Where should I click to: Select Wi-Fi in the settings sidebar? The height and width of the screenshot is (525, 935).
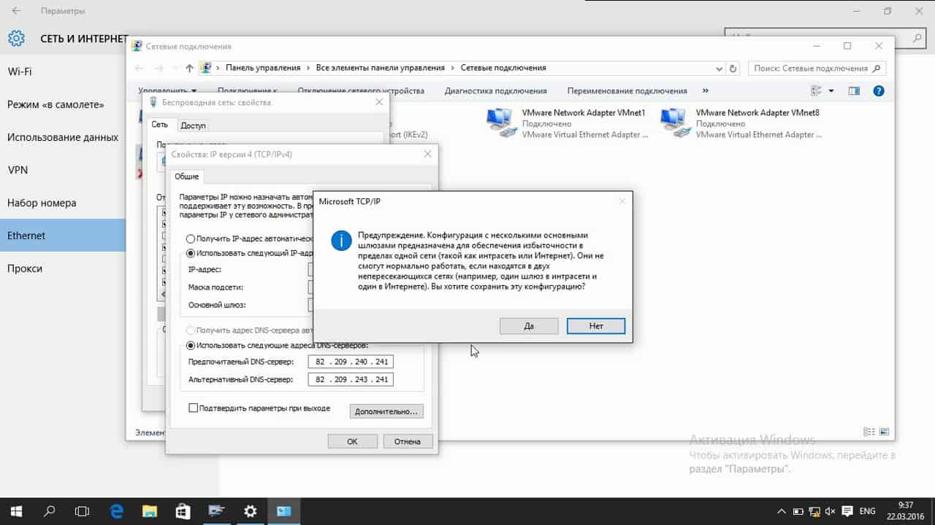coord(20,71)
